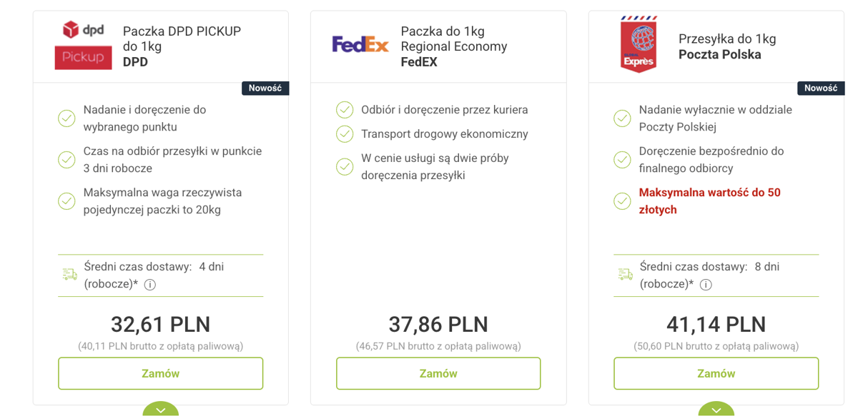This screenshot has height=416, width=853.
Task: Select the 'Paczka DPD PICKUP do 1kg' title
Action: (182, 39)
